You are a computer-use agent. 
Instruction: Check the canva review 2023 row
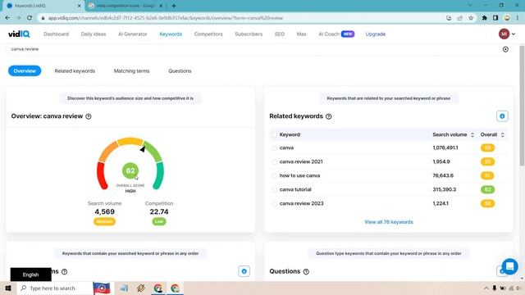coord(275,204)
